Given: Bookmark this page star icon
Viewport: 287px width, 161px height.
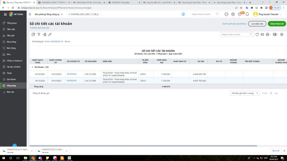Looking at the screenshot, I should coord(241,8).
